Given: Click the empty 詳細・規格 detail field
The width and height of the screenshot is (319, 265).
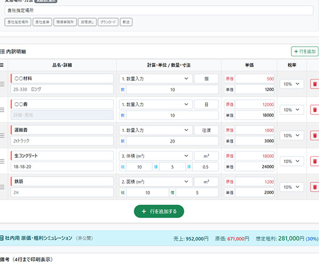Looking at the screenshot, I should click(x=62, y=115).
